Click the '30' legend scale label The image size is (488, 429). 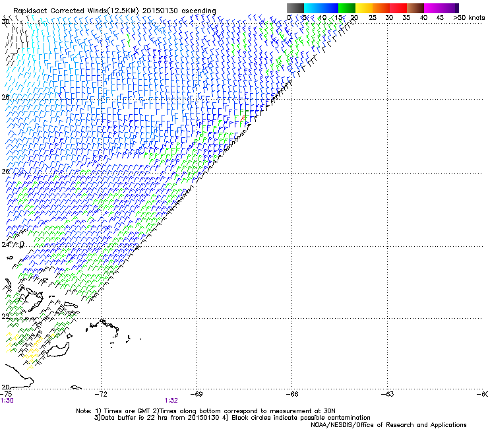tap(389, 17)
